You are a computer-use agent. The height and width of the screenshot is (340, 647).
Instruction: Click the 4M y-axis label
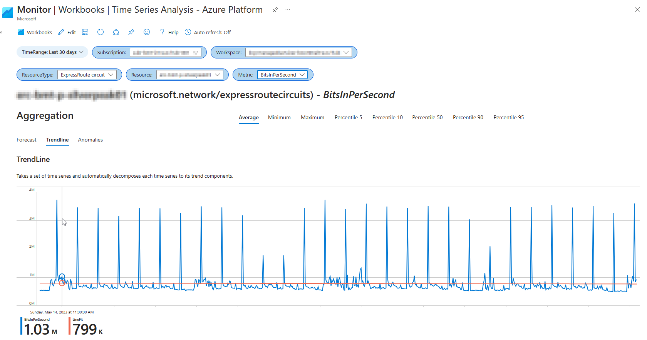pyautogui.click(x=32, y=190)
